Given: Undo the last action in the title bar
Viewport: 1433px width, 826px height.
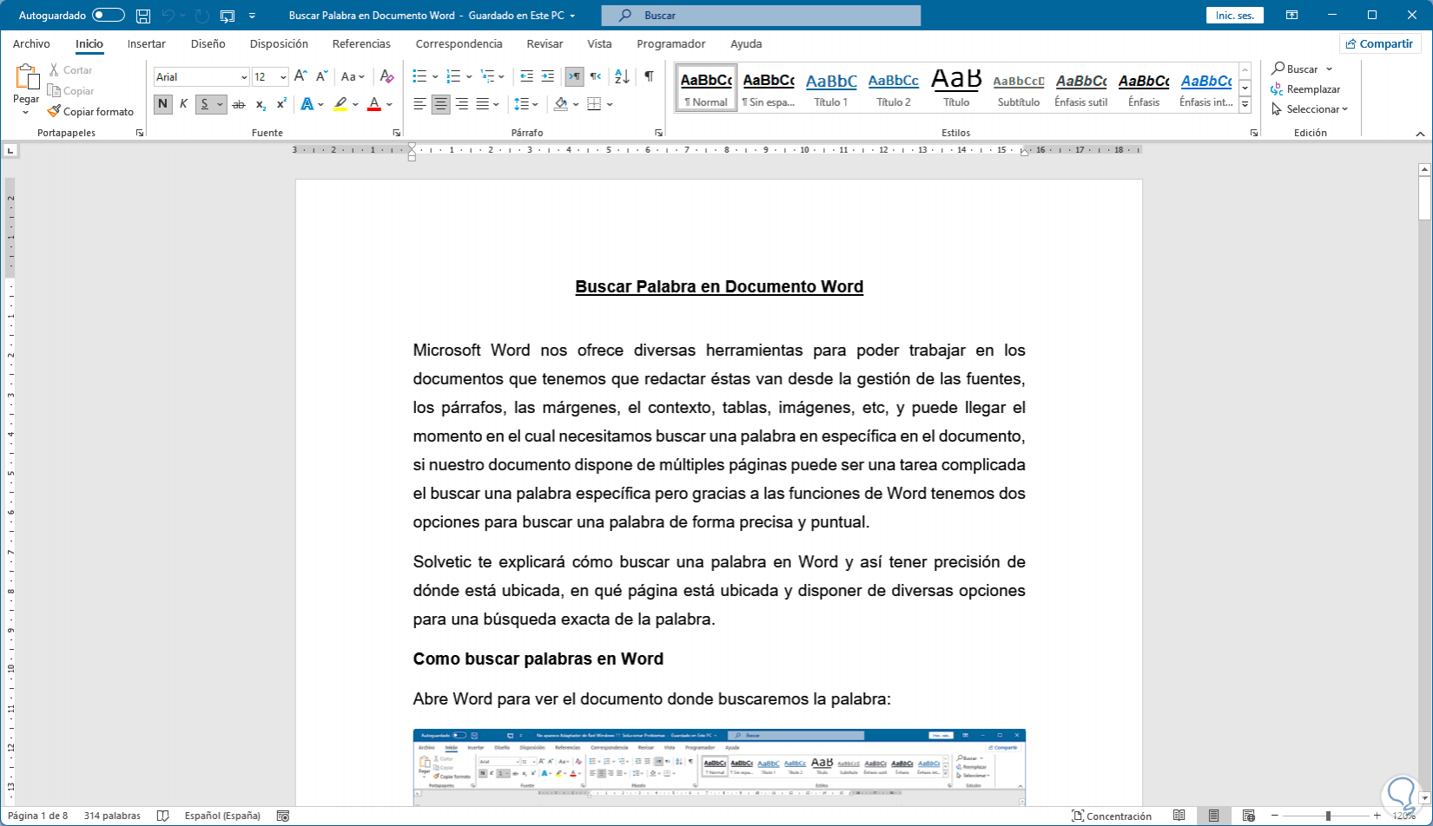Looking at the screenshot, I should (168, 16).
